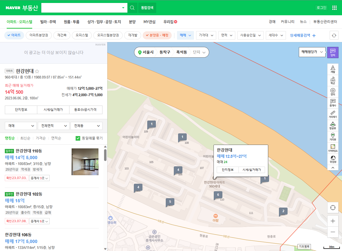Toggle the 재건축 filter chip
Viewport: 342px width, 251px height.
pos(62,35)
